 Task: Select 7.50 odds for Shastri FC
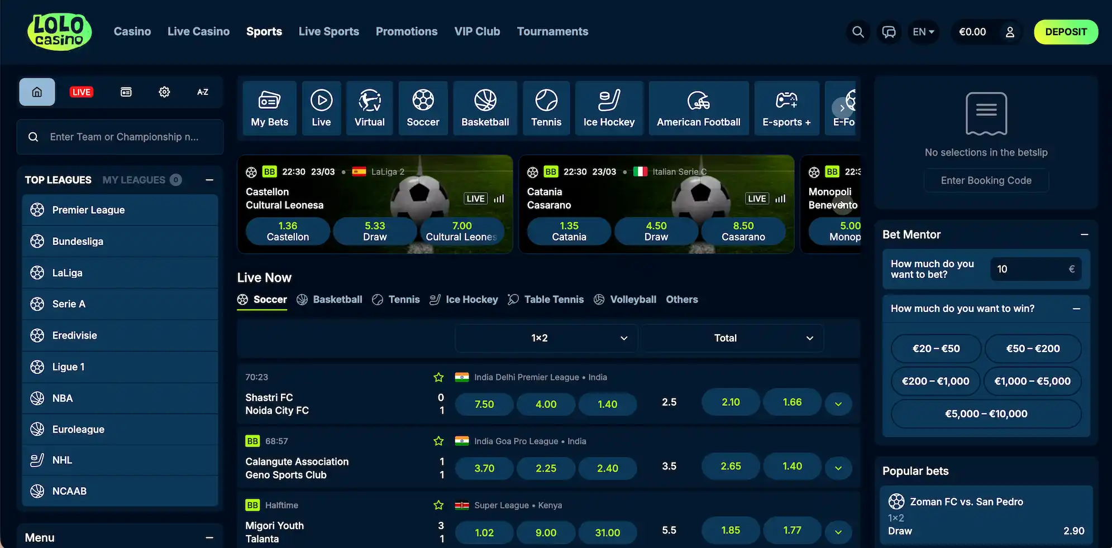(484, 404)
